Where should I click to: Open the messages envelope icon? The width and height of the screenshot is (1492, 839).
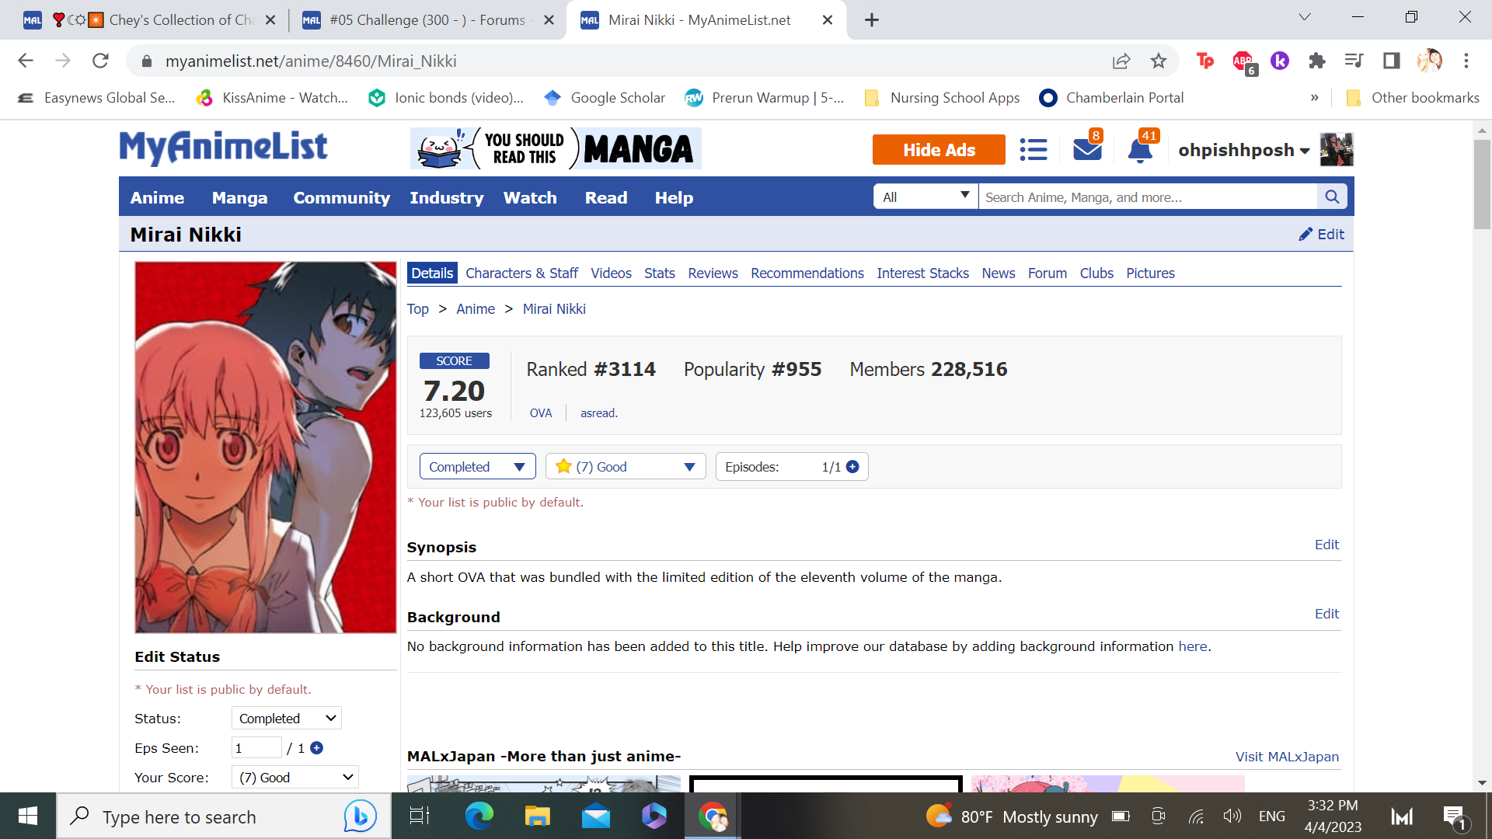tap(1086, 150)
